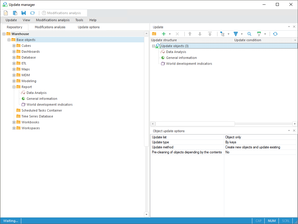Expand the Workbooks folder node
The height and width of the screenshot is (224, 298).
click(14, 122)
